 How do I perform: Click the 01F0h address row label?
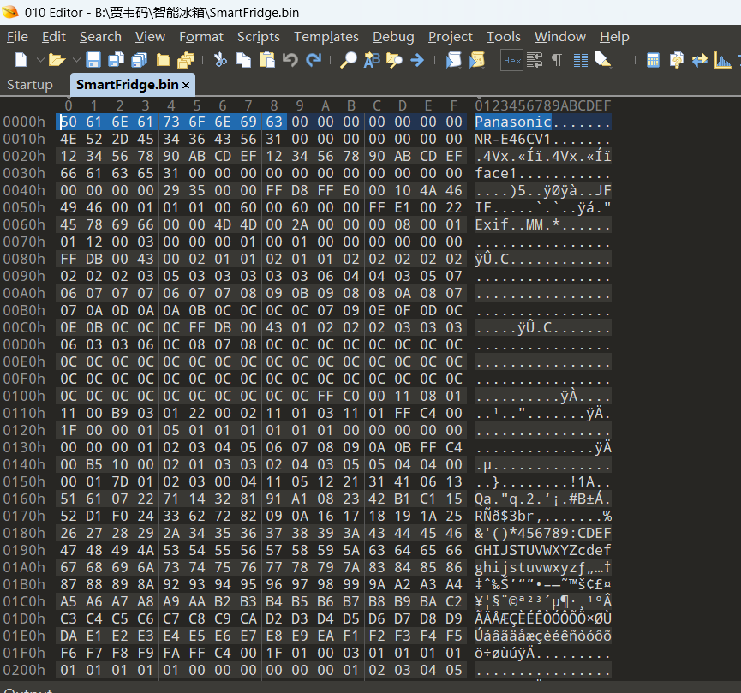(24, 653)
